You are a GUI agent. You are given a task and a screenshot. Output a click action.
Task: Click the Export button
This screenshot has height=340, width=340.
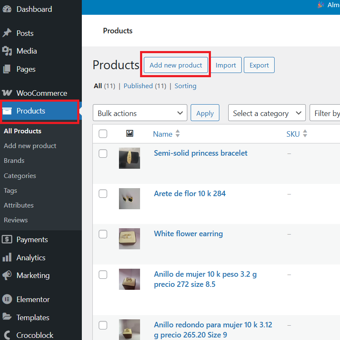259,65
